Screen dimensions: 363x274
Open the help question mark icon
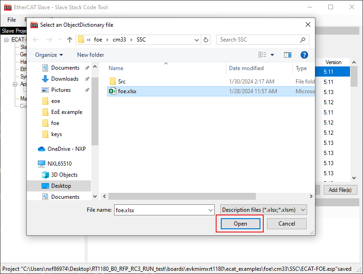point(304,55)
